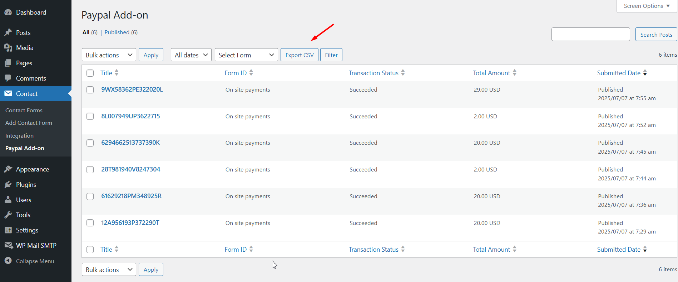Expand the Screen Options panel
678x282 pixels.
647,6
